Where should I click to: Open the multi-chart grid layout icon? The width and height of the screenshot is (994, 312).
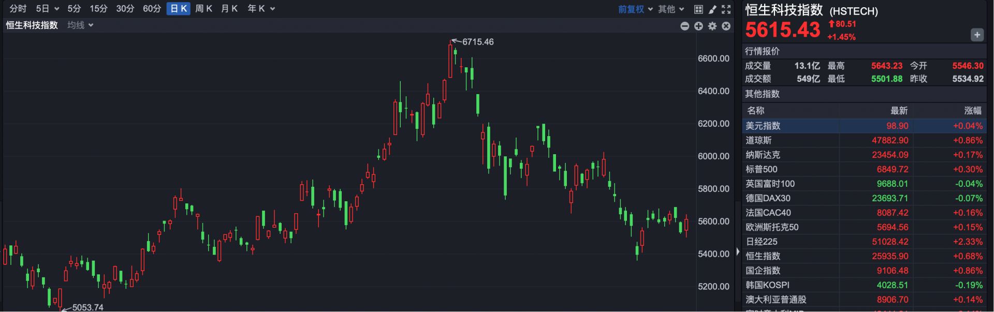[698, 9]
